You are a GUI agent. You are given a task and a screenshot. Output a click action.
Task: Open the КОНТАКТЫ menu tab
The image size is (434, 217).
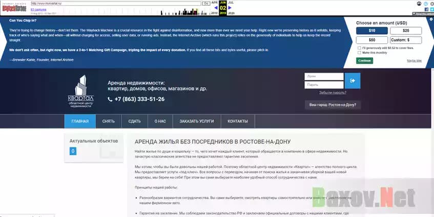[238, 121]
